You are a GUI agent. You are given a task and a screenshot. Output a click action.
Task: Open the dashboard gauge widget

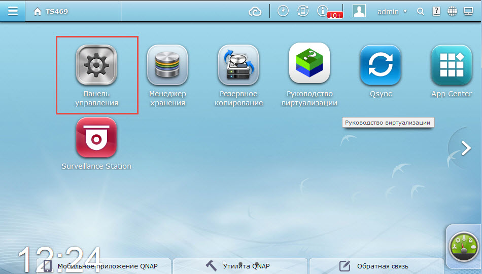coord(464,246)
